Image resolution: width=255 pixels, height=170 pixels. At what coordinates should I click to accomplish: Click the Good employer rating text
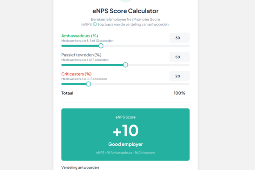[125, 144]
